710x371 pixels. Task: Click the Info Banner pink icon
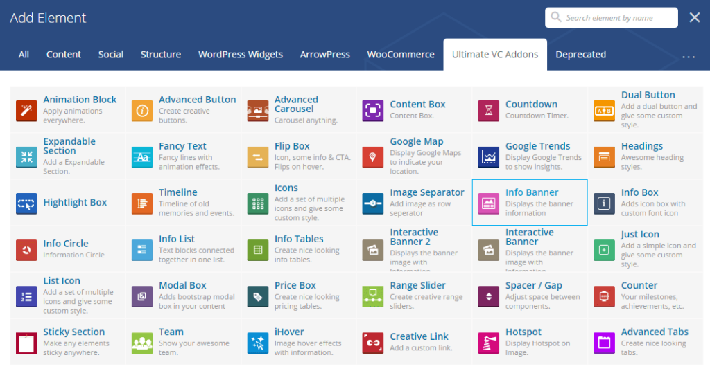pyautogui.click(x=489, y=203)
